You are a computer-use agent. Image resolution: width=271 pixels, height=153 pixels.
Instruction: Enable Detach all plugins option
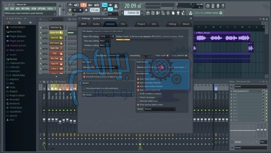138,97
